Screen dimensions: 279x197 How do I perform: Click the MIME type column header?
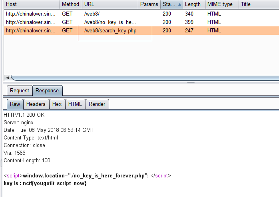pos(221,4)
